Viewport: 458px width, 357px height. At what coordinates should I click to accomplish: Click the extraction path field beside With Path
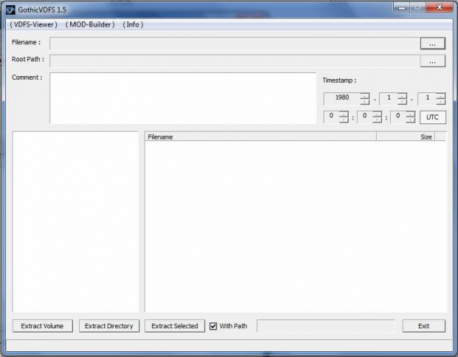click(326, 326)
